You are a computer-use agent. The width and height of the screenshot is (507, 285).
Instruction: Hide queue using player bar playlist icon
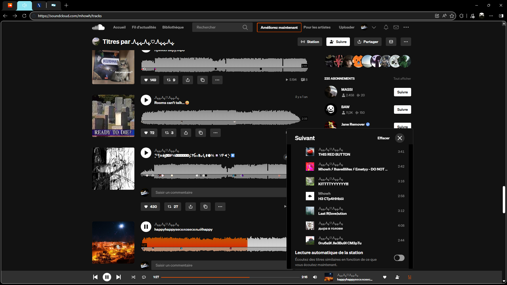(x=410, y=277)
